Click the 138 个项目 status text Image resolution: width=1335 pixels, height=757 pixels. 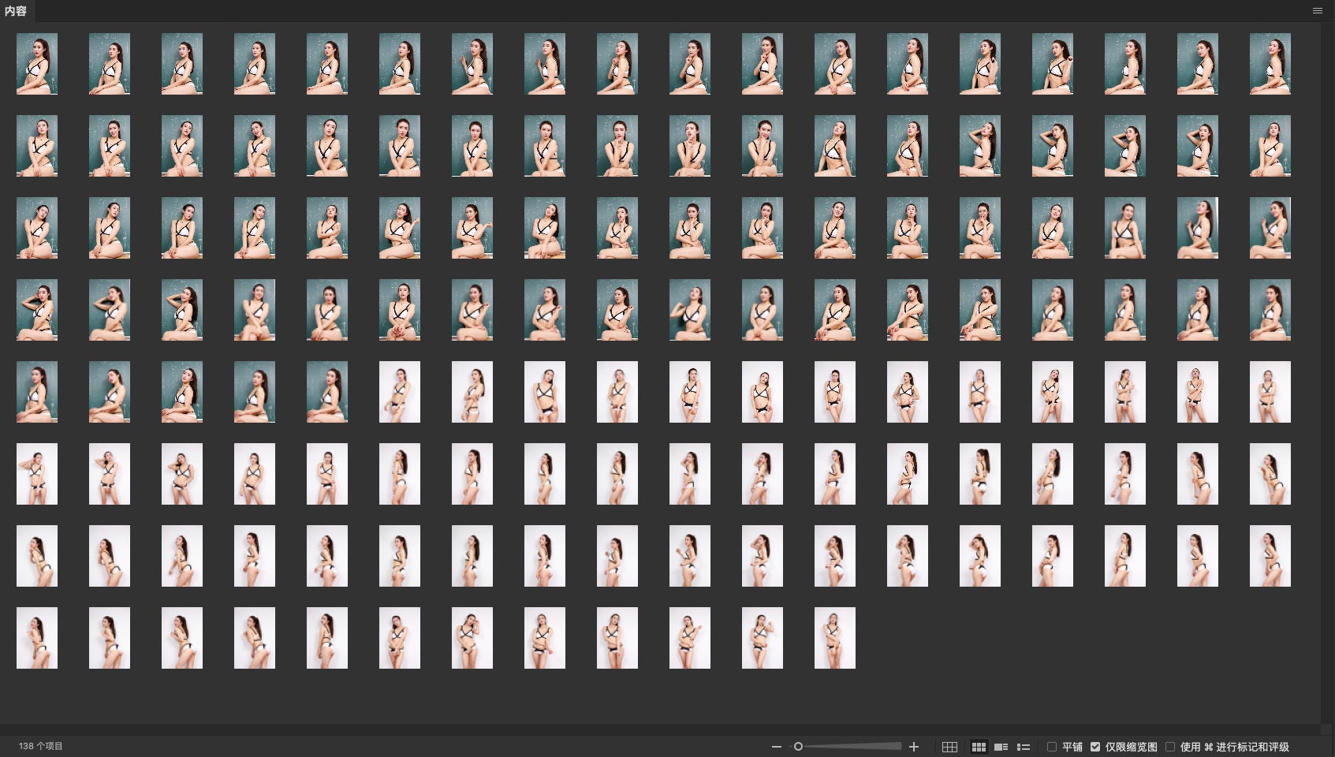[41, 746]
